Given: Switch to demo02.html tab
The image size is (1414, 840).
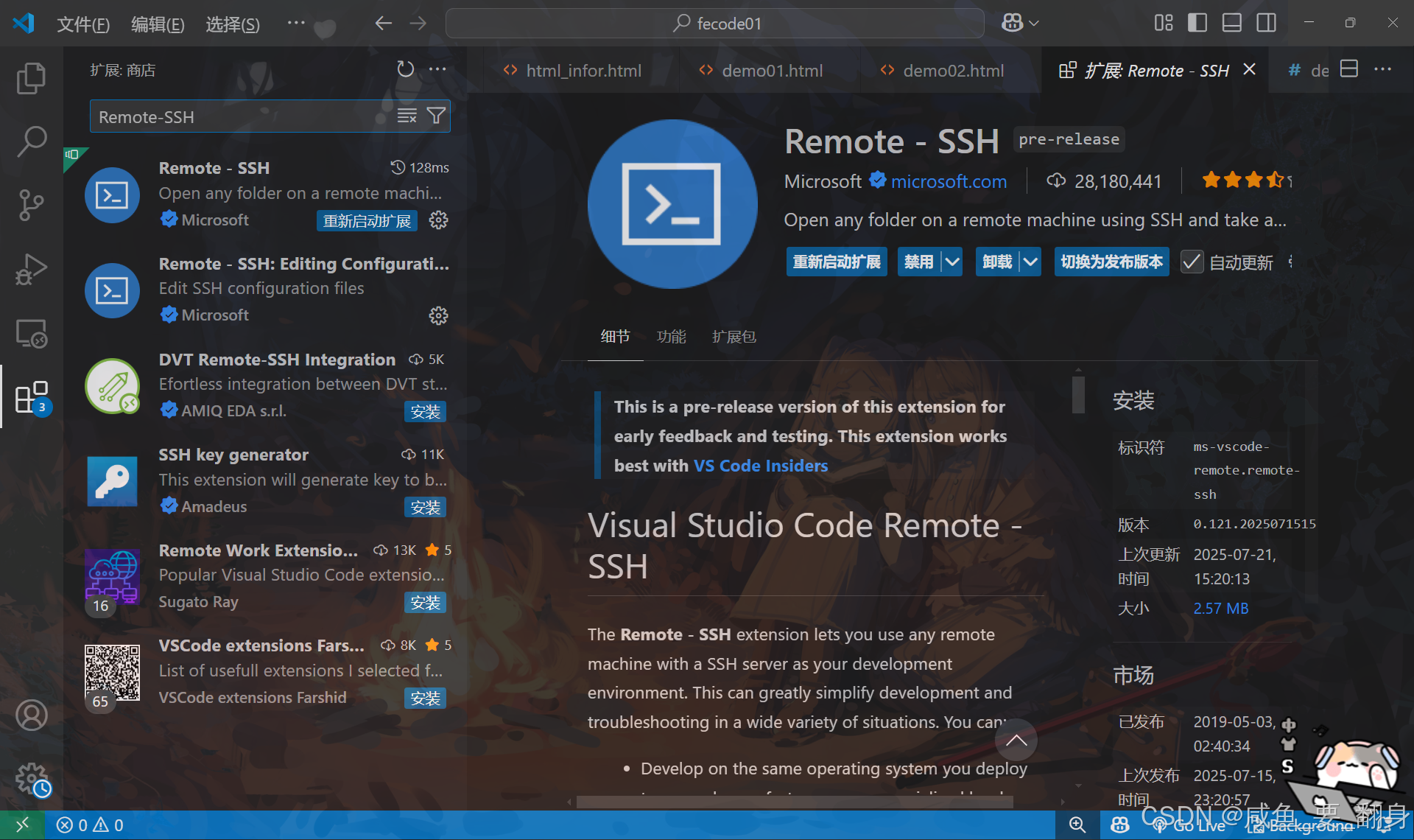Looking at the screenshot, I should pyautogui.click(x=943, y=70).
